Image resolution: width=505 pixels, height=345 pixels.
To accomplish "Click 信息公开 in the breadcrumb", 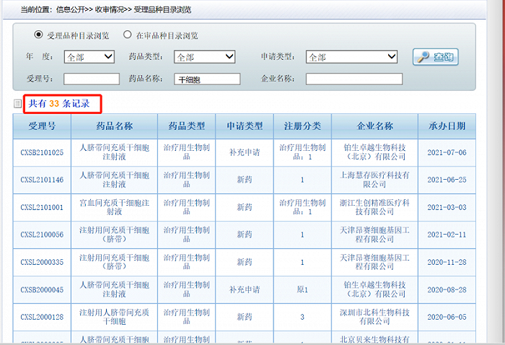I will point(70,9).
